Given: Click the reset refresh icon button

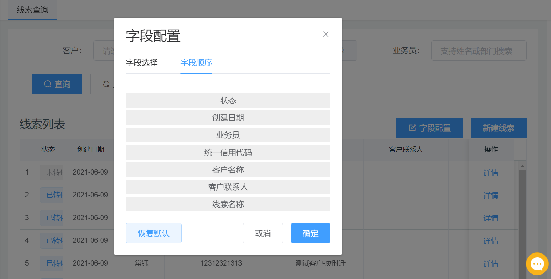Looking at the screenshot, I should pyautogui.click(x=103, y=84).
